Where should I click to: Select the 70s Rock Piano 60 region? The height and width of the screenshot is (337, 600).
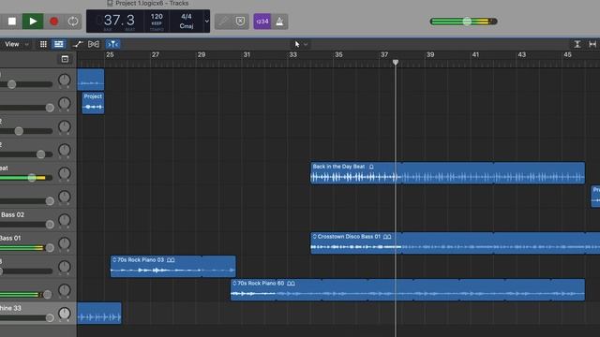click(408, 289)
